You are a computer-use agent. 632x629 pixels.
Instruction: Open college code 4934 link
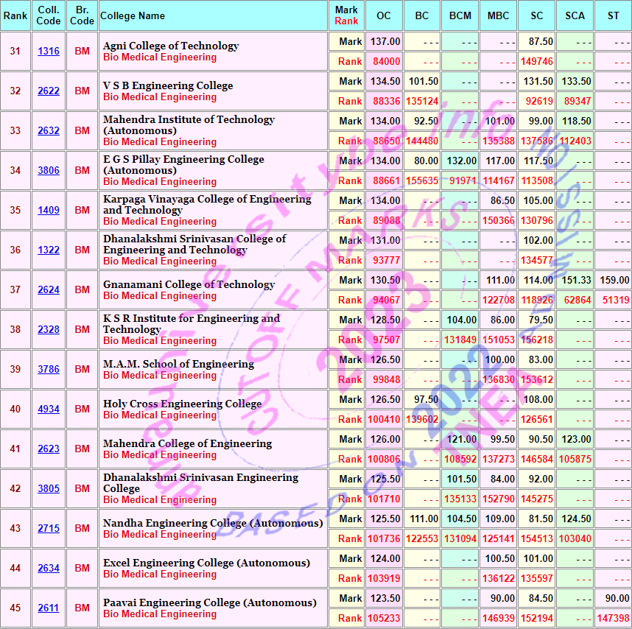pos(49,410)
